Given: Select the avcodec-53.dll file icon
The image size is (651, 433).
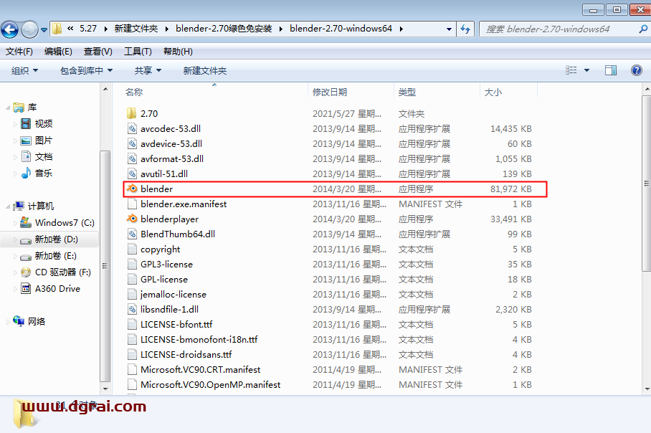Looking at the screenshot, I should click(132, 129).
